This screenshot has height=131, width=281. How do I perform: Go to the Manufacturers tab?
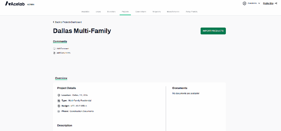pos(173,12)
